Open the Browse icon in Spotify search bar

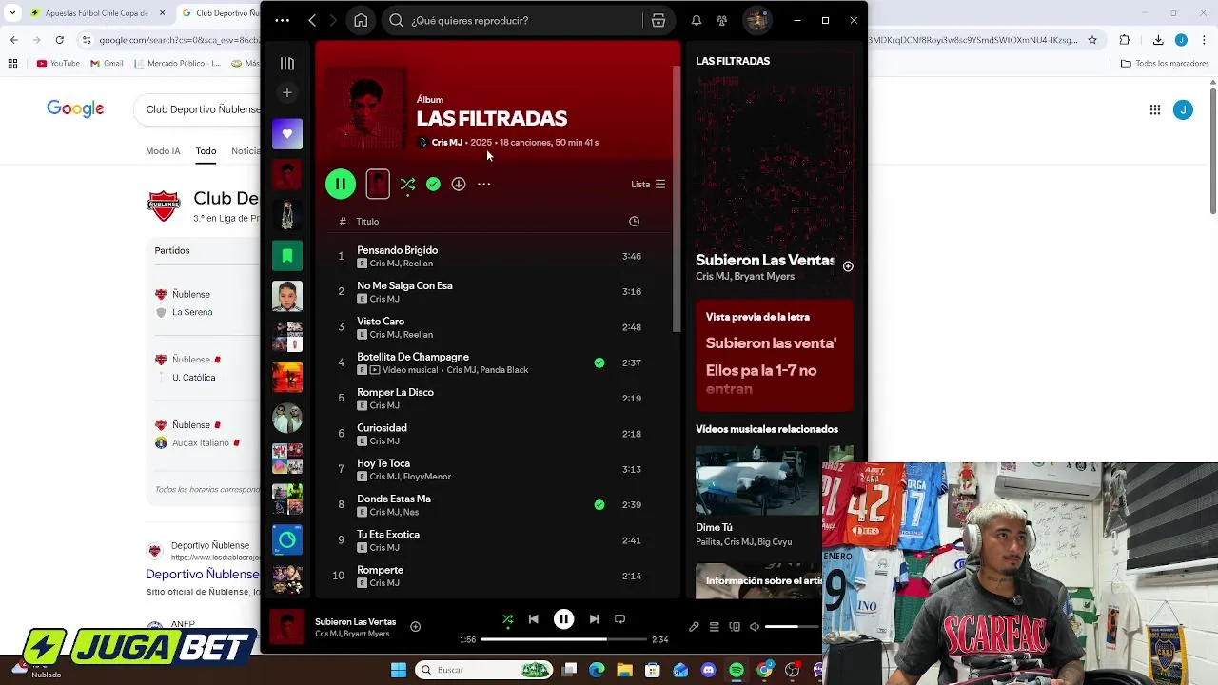pos(658,20)
